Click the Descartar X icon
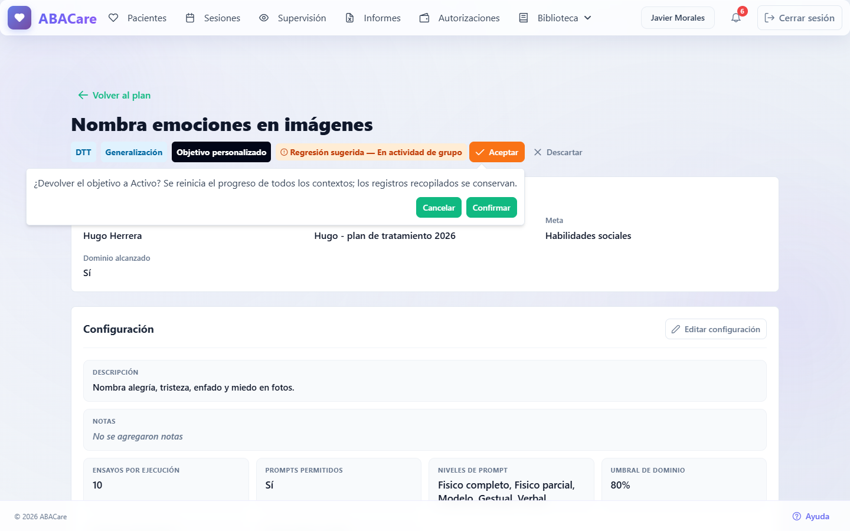Image resolution: width=850 pixels, height=531 pixels. click(x=538, y=152)
